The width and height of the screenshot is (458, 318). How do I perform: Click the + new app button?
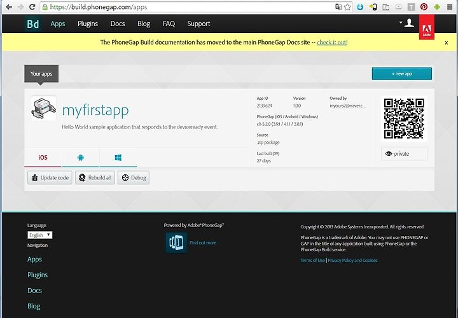(402, 74)
